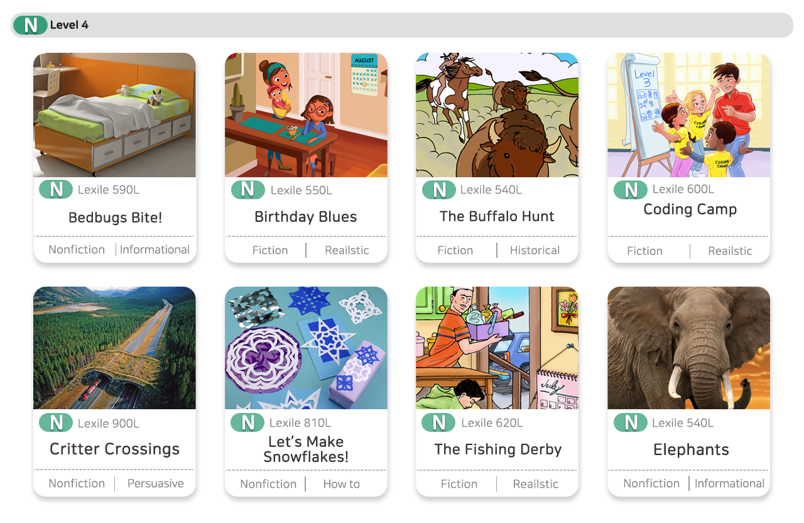Click the N badge on Coding Camp card

click(x=631, y=189)
